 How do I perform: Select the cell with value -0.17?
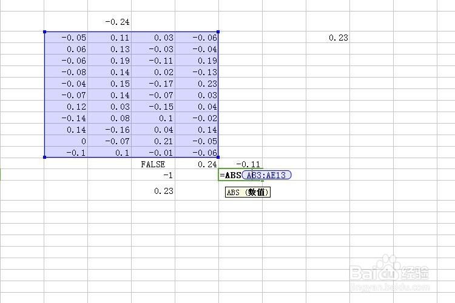click(153, 84)
